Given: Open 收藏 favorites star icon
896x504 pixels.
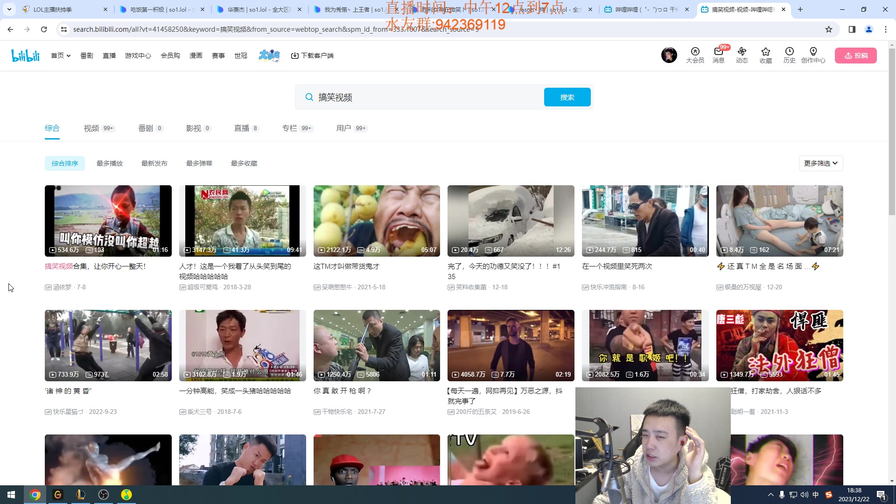Looking at the screenshot, I should point(765,55).
